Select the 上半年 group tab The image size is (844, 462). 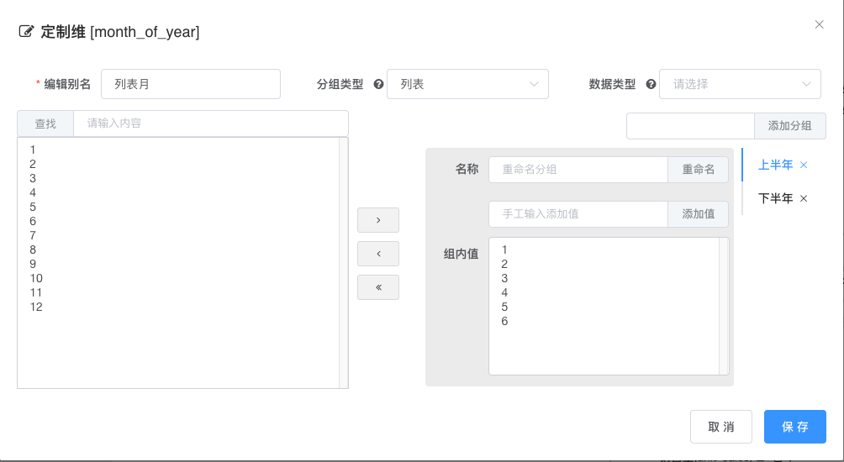click(775, 165)
